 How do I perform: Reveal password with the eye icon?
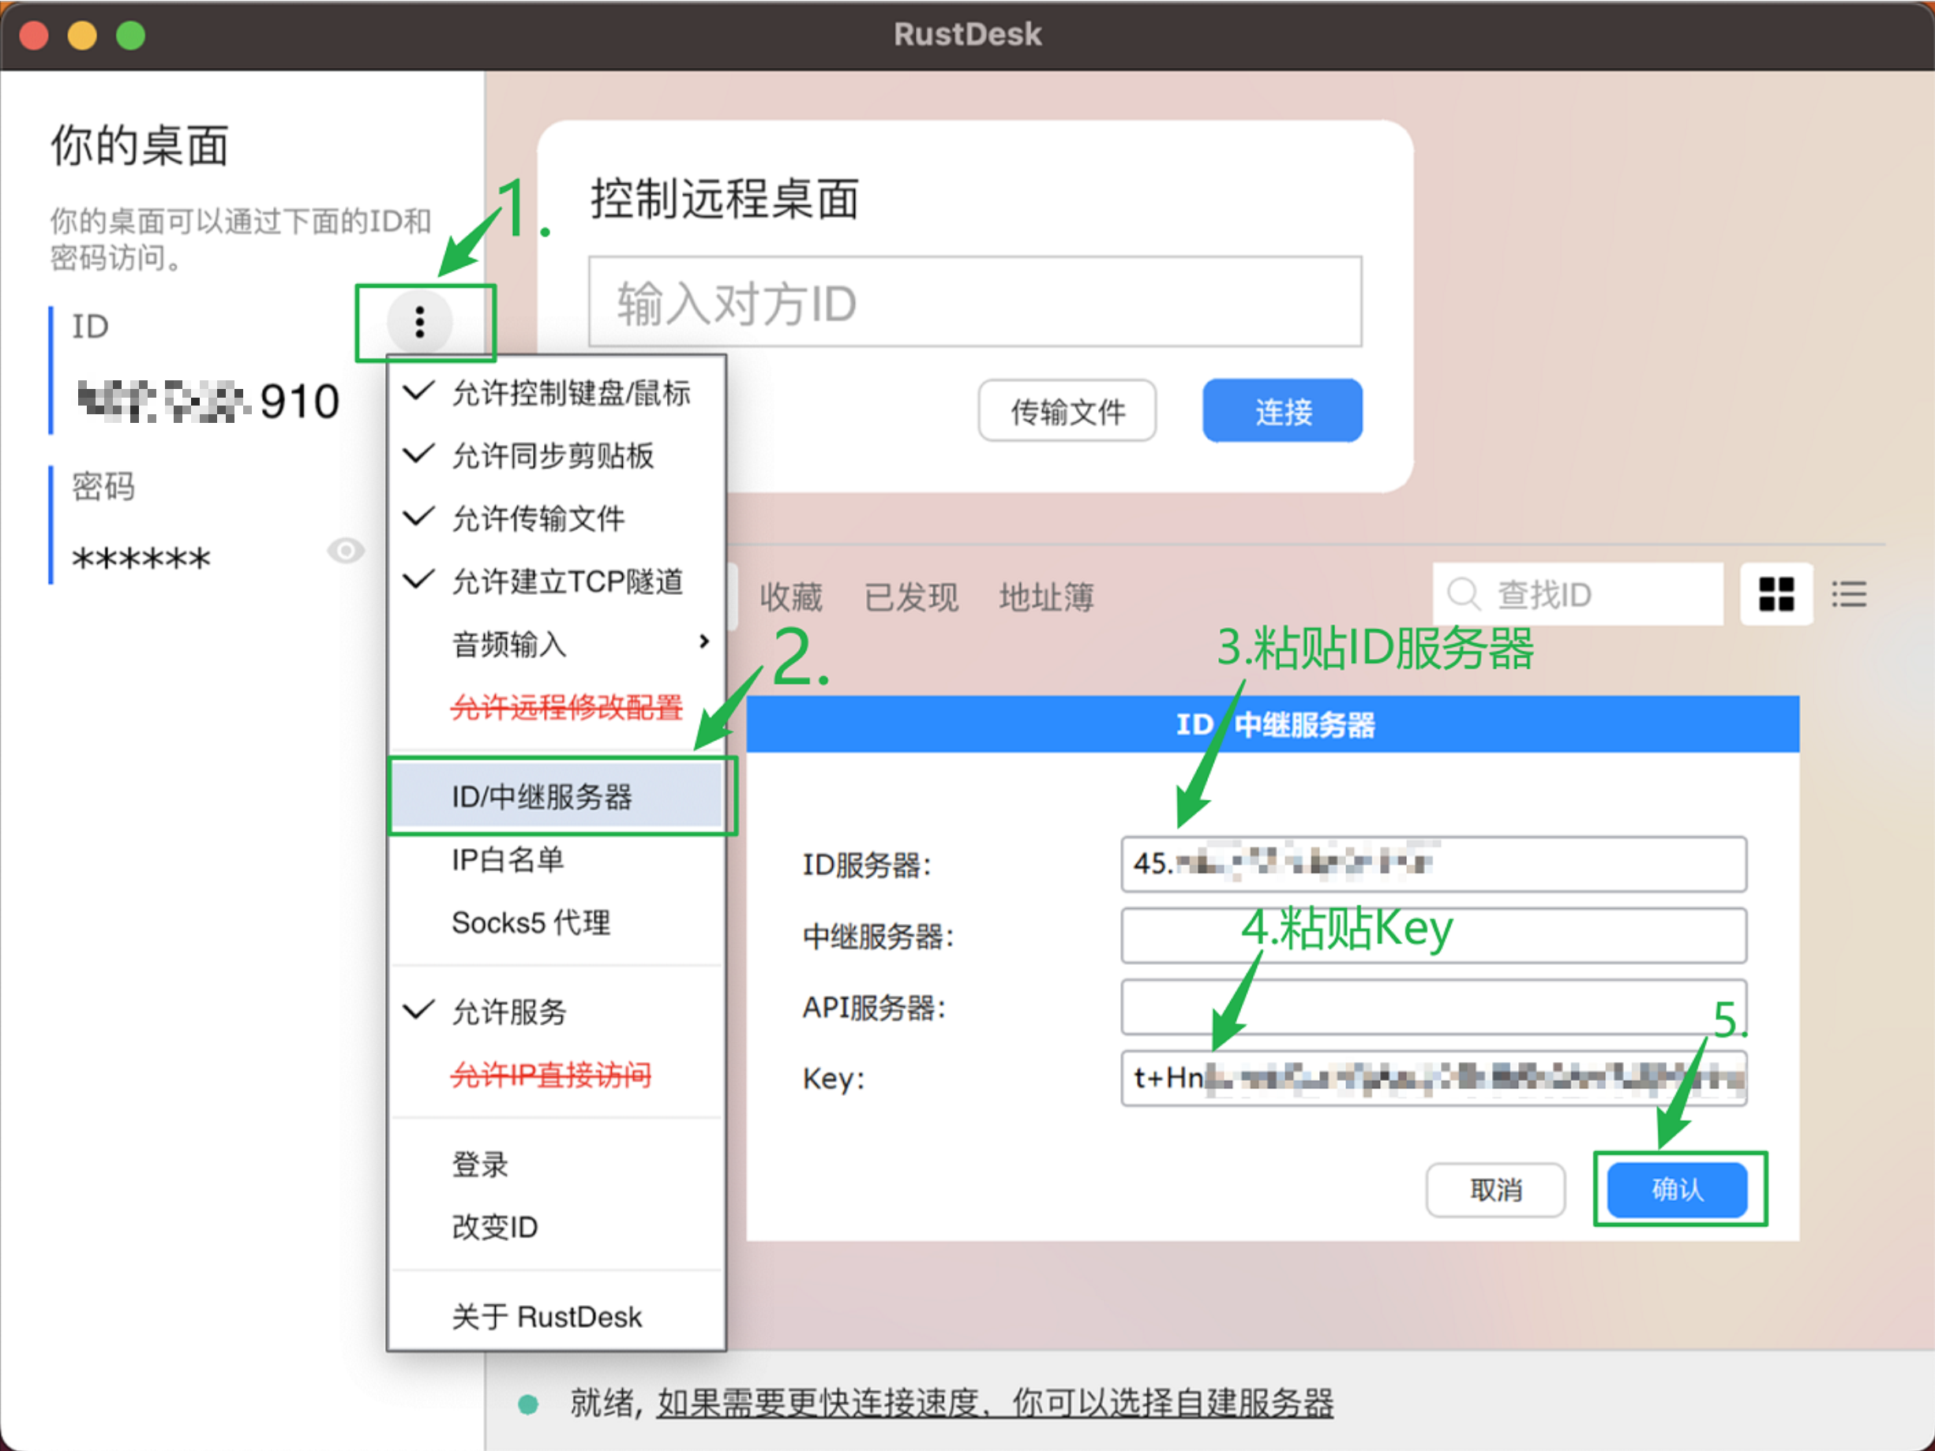pos(346,551)
